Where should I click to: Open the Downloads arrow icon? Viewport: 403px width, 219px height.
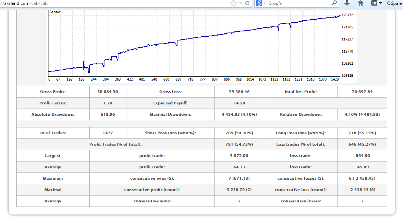[x=347, y=3]
